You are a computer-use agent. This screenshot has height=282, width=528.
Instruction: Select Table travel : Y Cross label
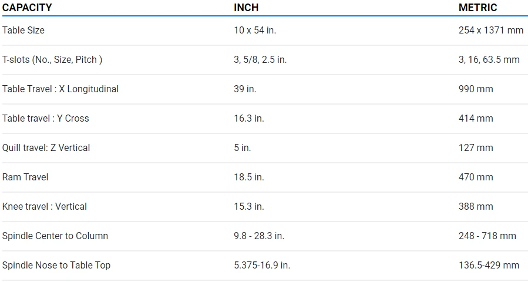click(46, 118)
